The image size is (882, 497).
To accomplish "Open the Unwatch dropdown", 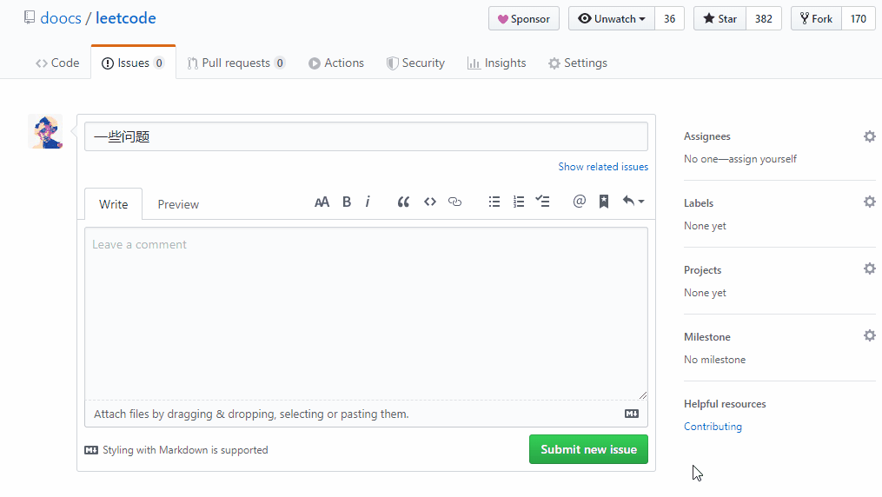I will 612,18.
